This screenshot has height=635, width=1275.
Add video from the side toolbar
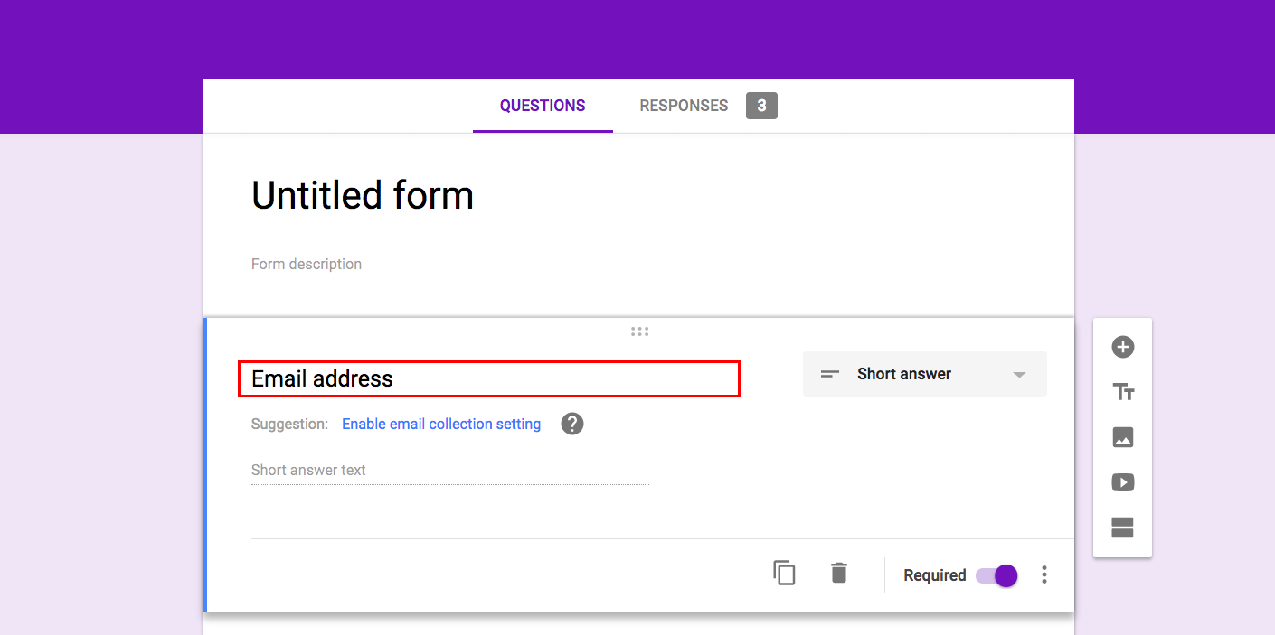1122,482
